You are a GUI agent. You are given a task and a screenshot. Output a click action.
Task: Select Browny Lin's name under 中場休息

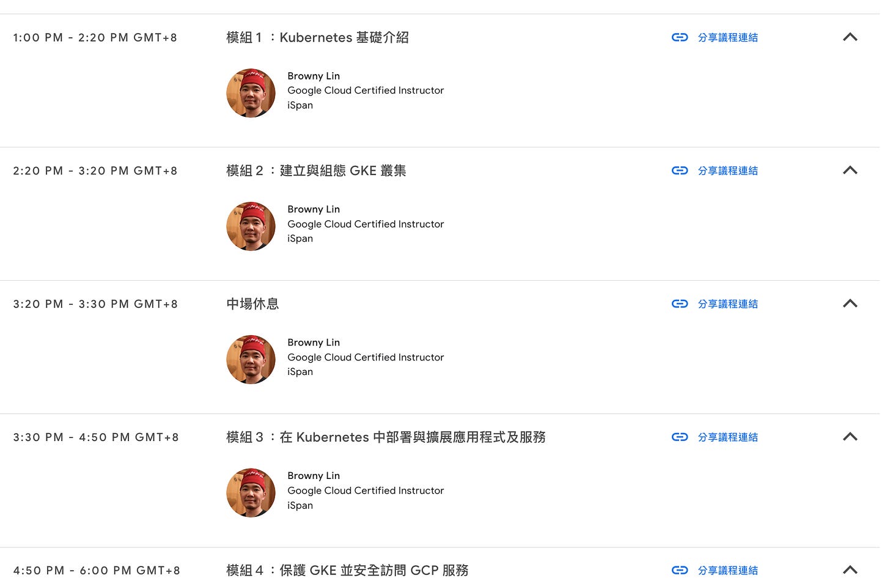click(x=314, y=343)
